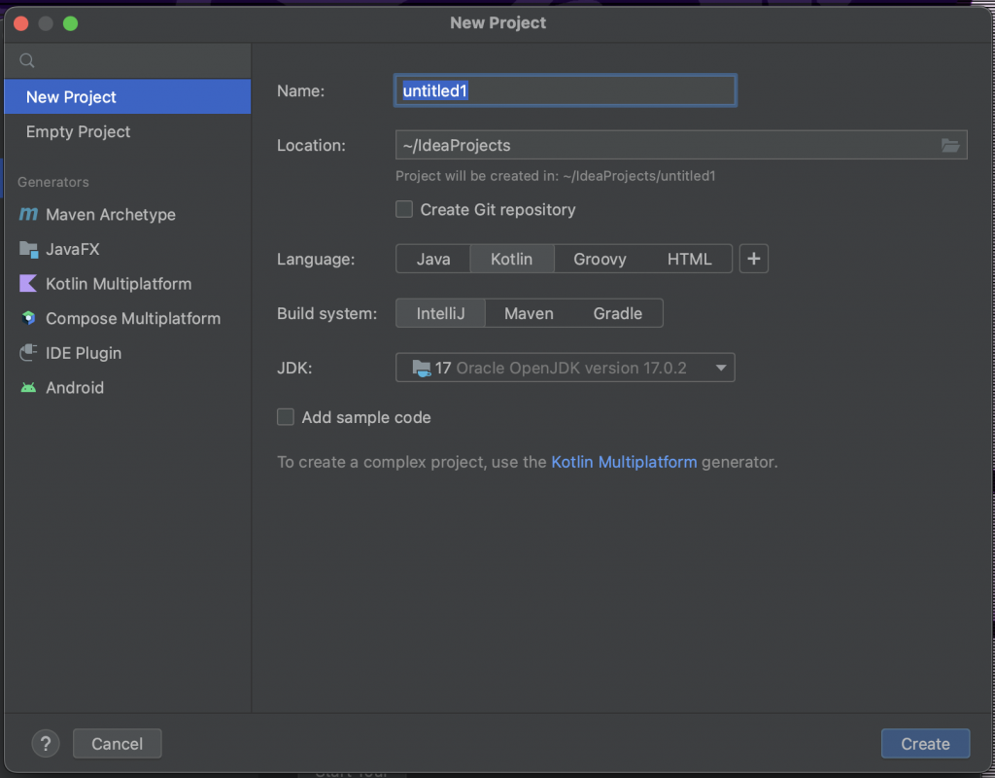The image size is (995, 778).
Task: Click the "Project will be created in" hint text
Action: coord(555,176)
